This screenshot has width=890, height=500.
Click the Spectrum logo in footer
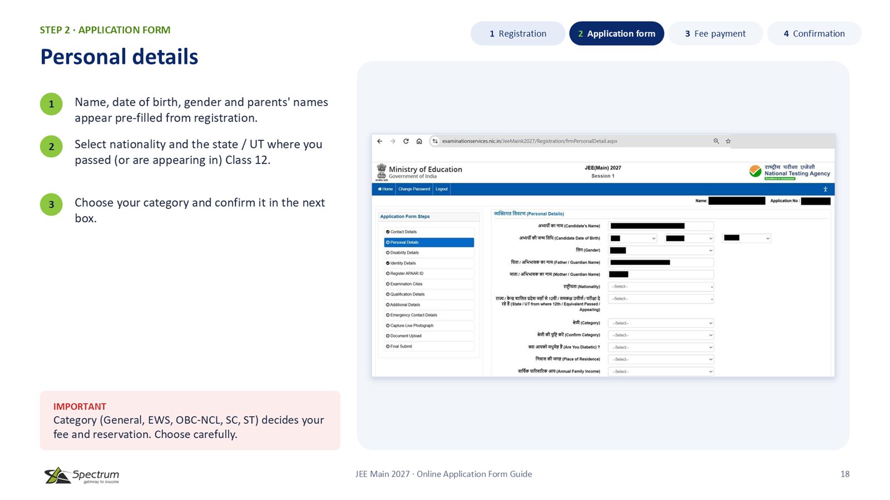coord(82,476)
